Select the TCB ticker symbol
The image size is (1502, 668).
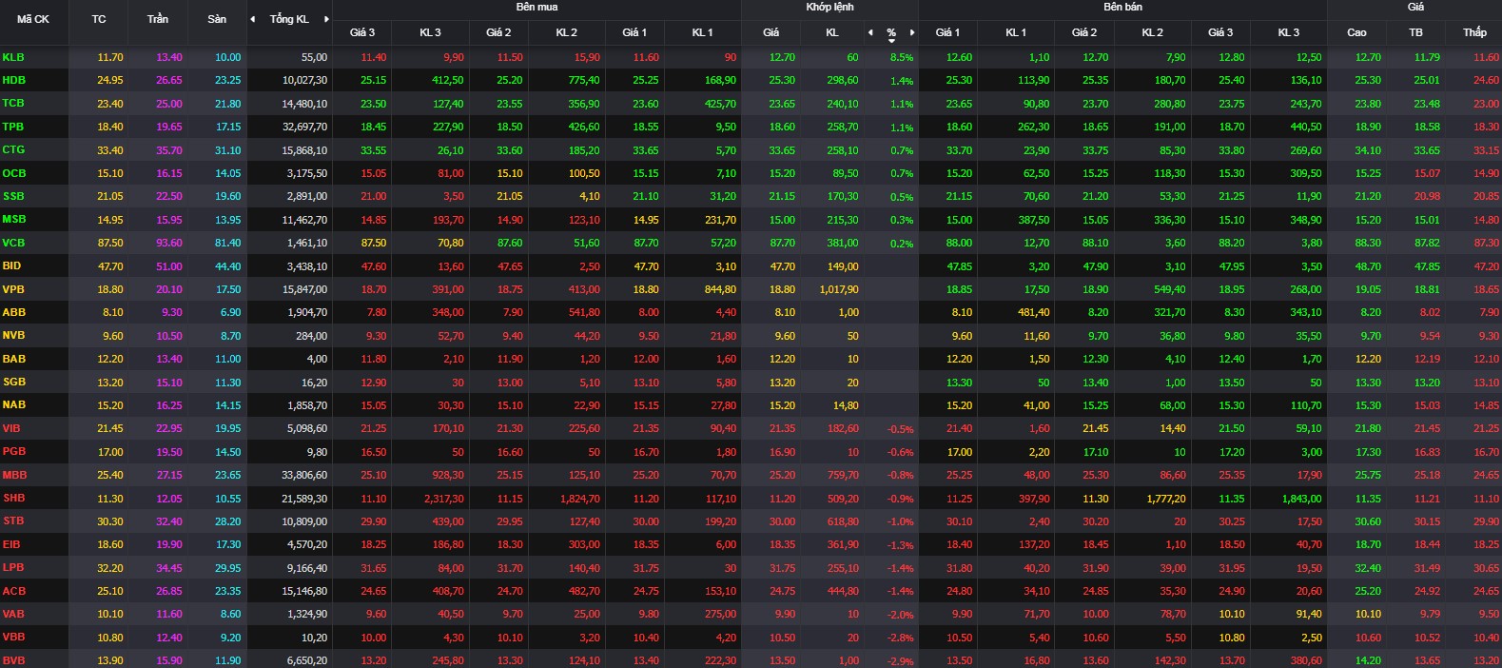pyautogui.click(x=13, y=103)
